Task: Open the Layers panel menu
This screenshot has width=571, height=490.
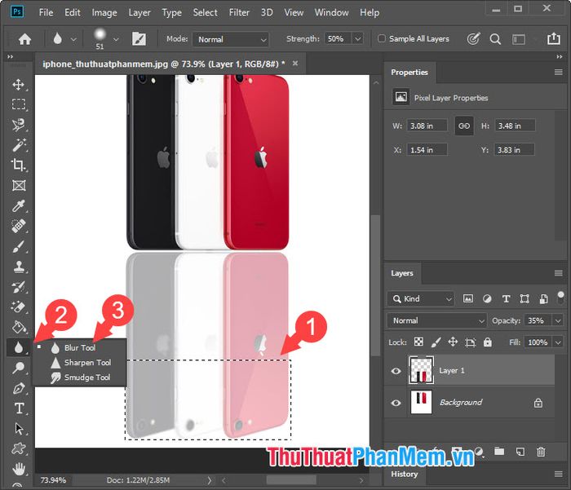Action: 558,273
